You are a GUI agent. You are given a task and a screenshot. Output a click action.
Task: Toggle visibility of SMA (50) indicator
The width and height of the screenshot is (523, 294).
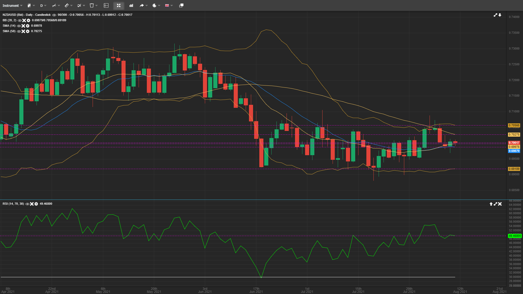pos(19,31)
